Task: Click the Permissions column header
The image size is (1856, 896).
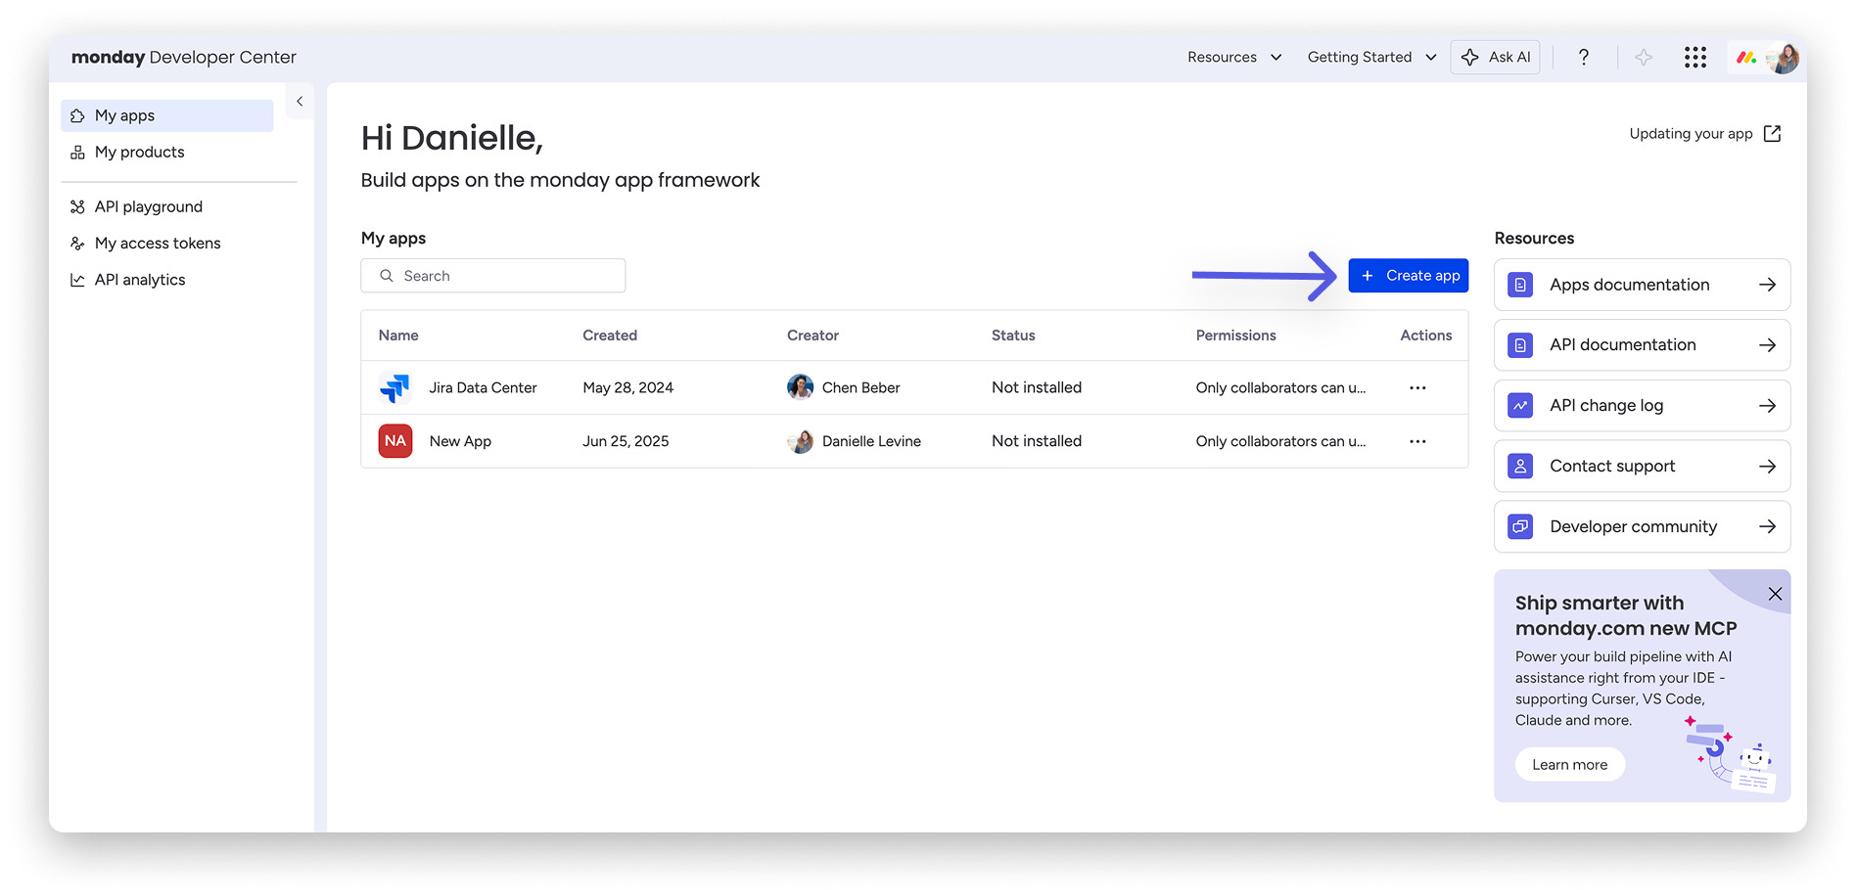Action: 1235,336
